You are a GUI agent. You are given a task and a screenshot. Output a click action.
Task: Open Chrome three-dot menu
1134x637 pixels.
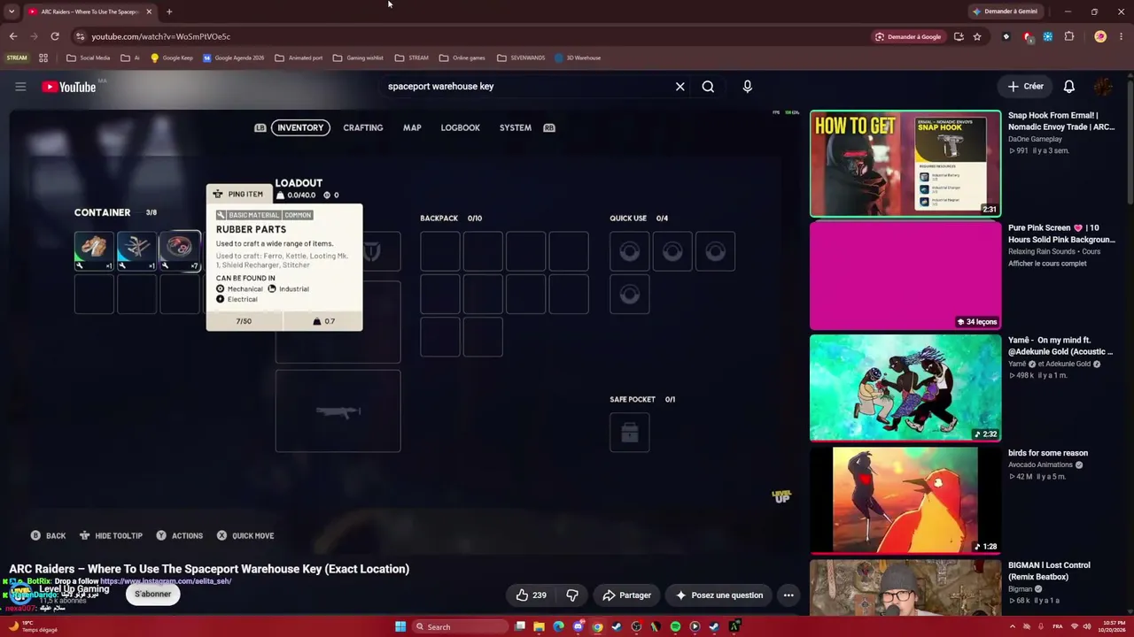tap(1122, 36)
